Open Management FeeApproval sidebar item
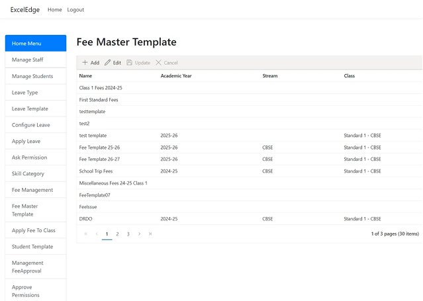The width and height of the screenshot is (423, 301). tap(36, 267)
